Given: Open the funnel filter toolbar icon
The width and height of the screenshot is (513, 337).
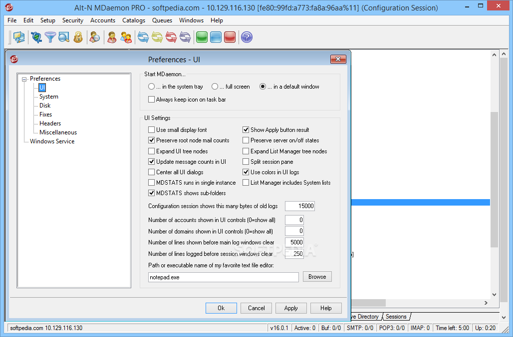Looking at the screenshot, I should (x=50, y=37).
